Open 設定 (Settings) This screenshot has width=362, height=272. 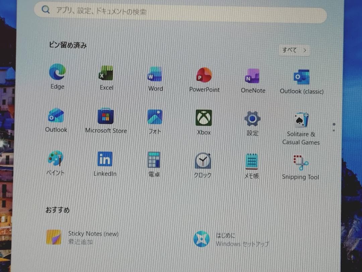252,119
